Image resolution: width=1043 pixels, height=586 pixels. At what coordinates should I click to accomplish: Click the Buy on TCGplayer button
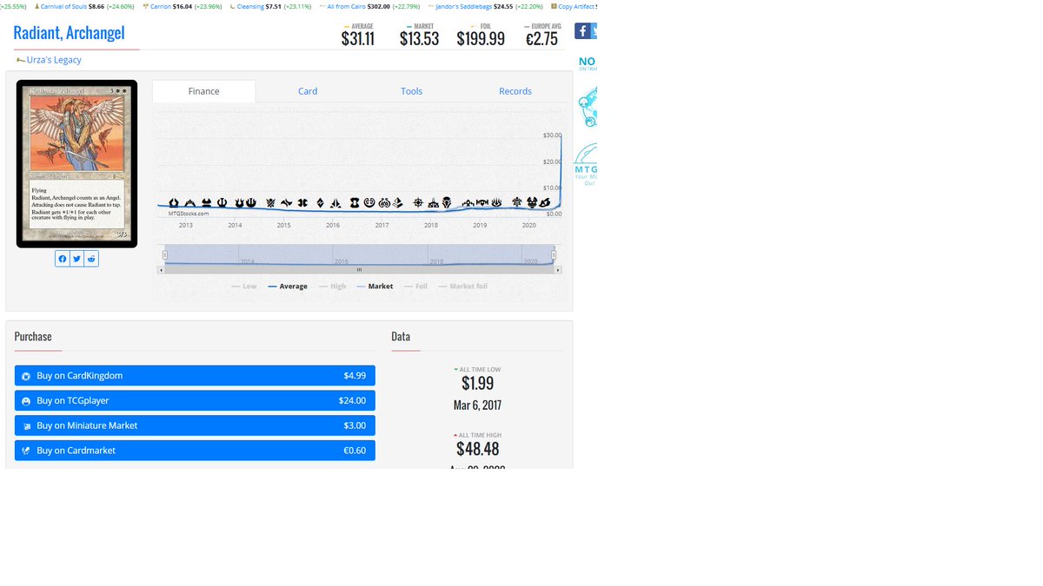pos(195,400)
